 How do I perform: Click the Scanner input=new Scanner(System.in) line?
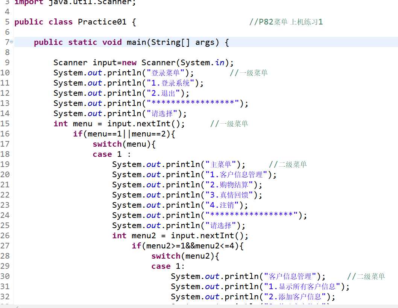[x=143, y=63]
